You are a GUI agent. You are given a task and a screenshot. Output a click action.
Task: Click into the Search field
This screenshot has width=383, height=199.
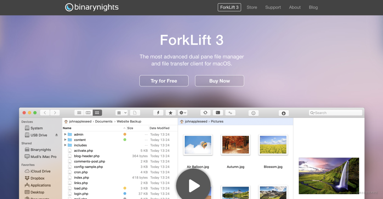(335, 113)
